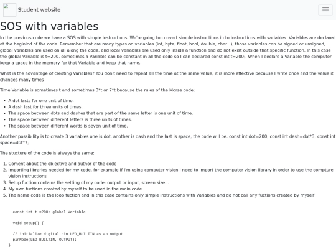The width and height of the screenshot is (336, 252).
Task: Click the Time Variable Morse code sentence
Action: [x=97, y=90]
